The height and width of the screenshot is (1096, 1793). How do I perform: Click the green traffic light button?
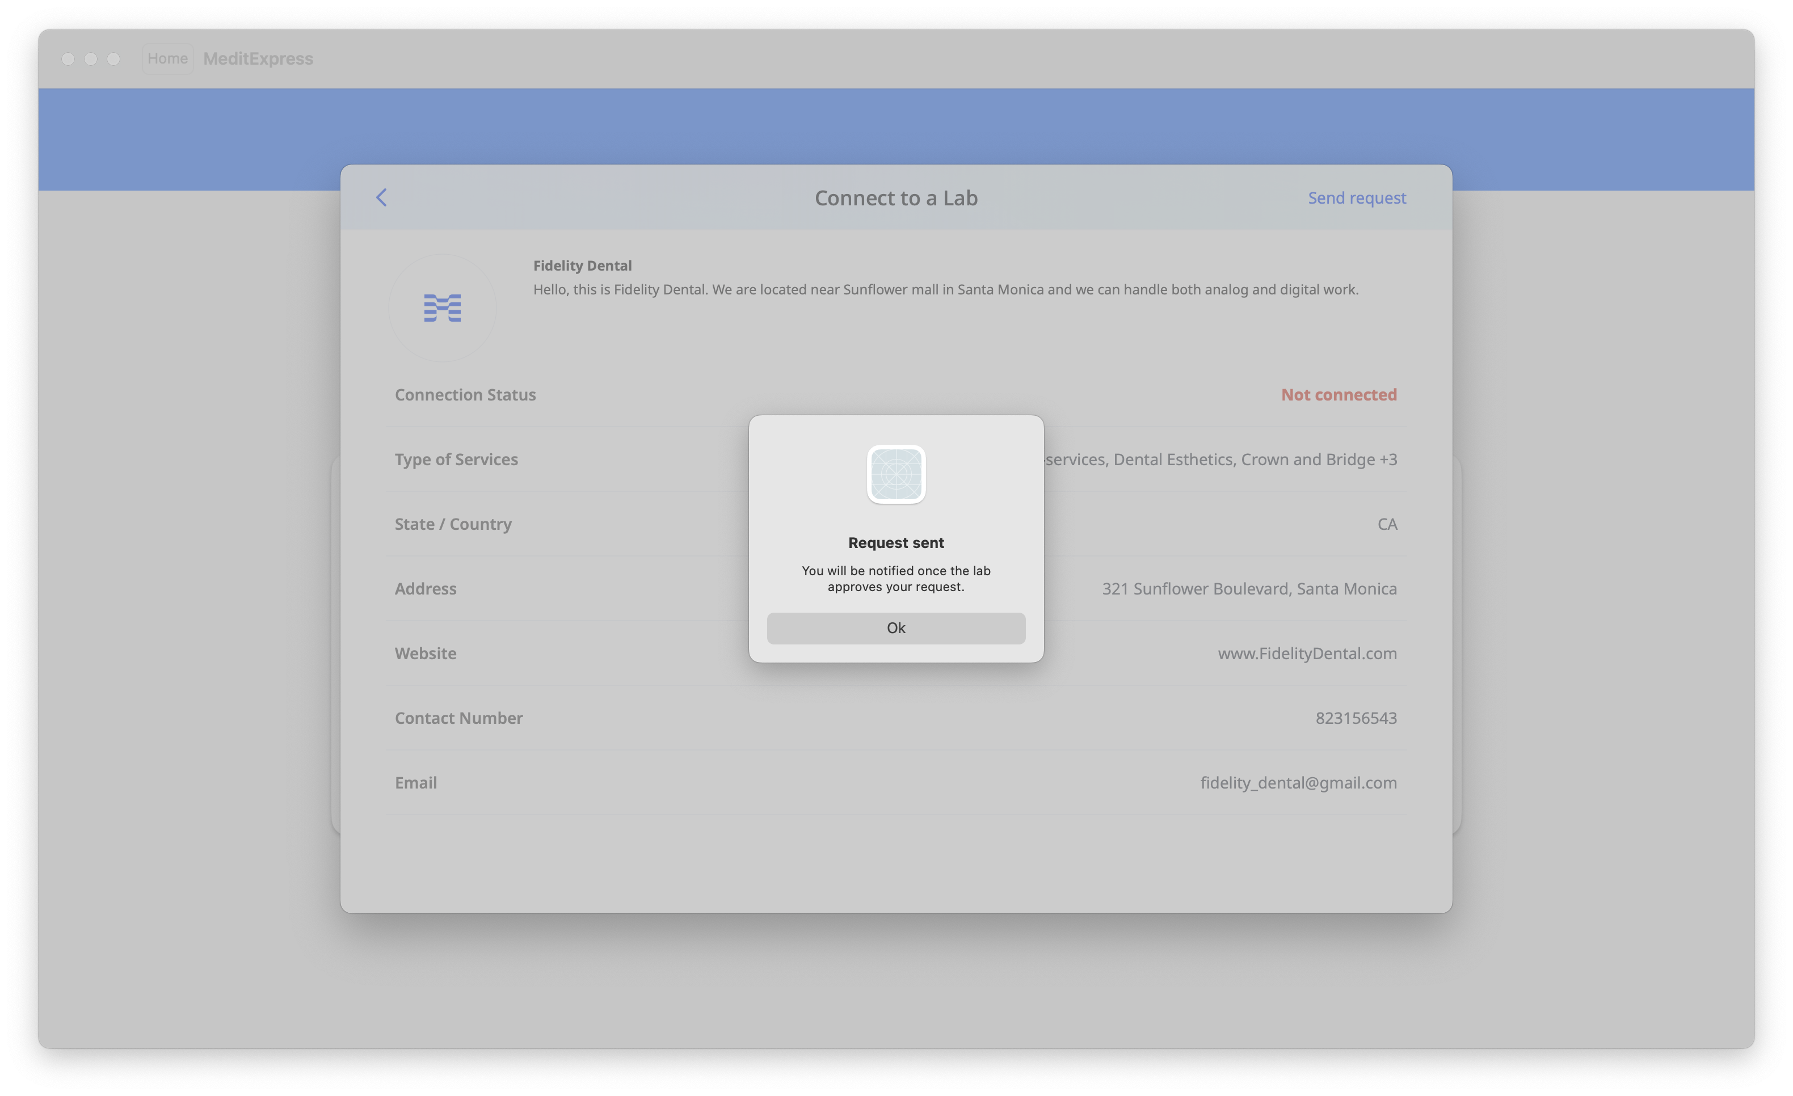point(114,58)
